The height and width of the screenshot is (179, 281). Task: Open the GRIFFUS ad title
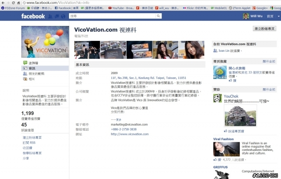coord(220,167)
